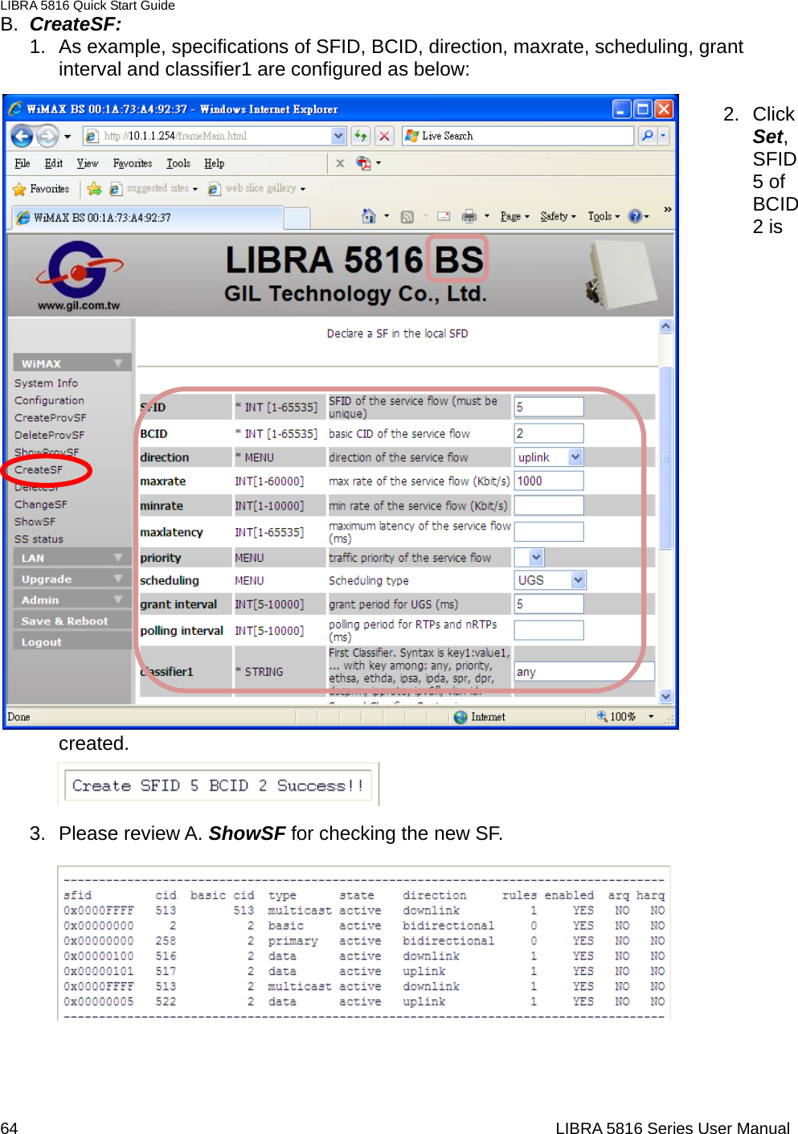
Task: Click the Favorites star icon
Action: (19, 189)
